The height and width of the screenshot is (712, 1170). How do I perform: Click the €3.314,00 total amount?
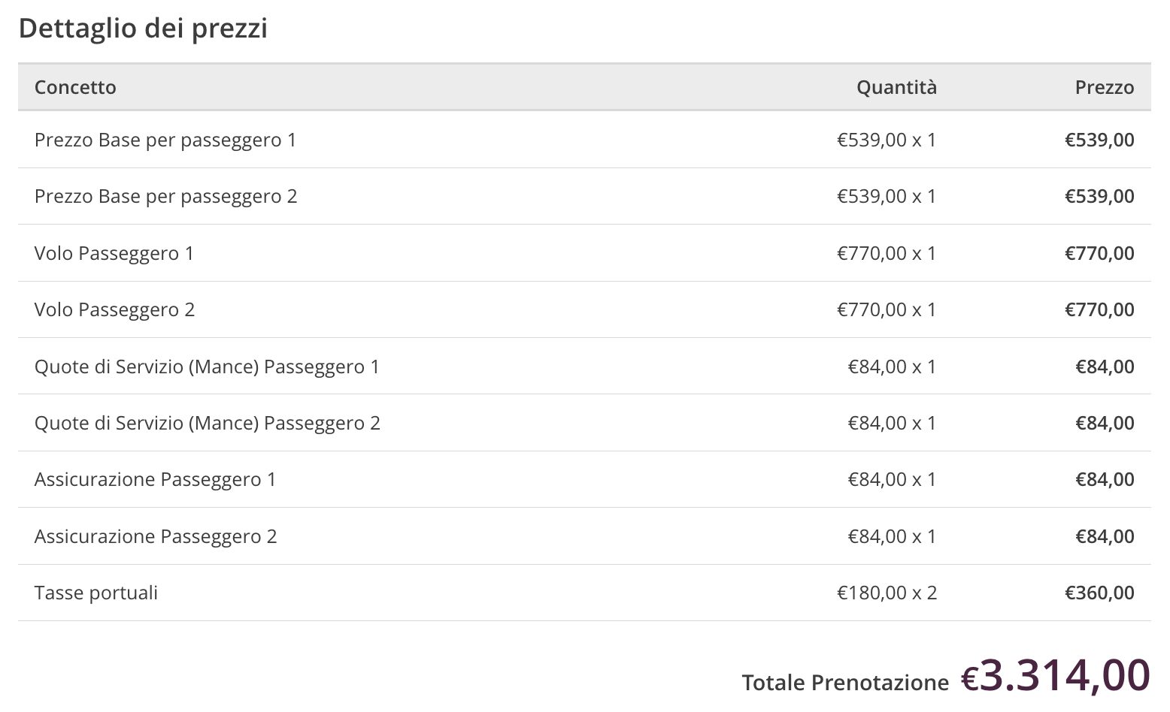coord(1056,675)
